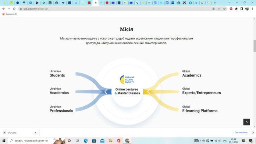The height and width of the screenshot is (144, 256).
Task: Select the Global E-learning Platforms label
Action: pyautogui.click(x=200, y=109)
